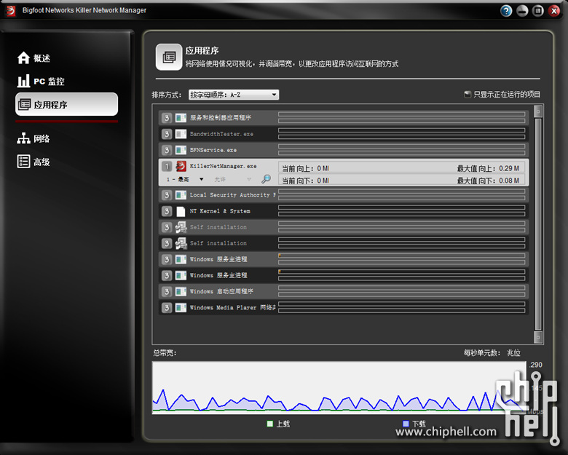Viewport: 568px width, 455px height.
Task: Select KillerNetManager.exe name text
Action: tap(223, 166)
